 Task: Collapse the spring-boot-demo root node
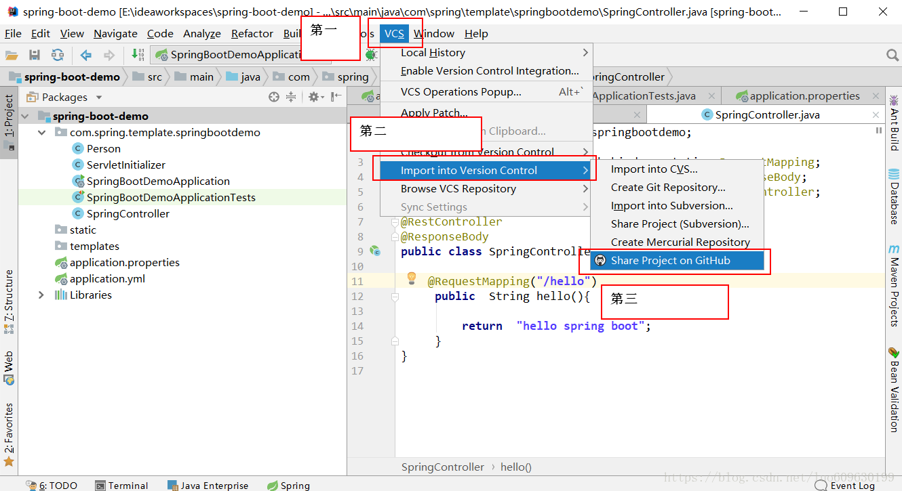click(x=25, y=116)
